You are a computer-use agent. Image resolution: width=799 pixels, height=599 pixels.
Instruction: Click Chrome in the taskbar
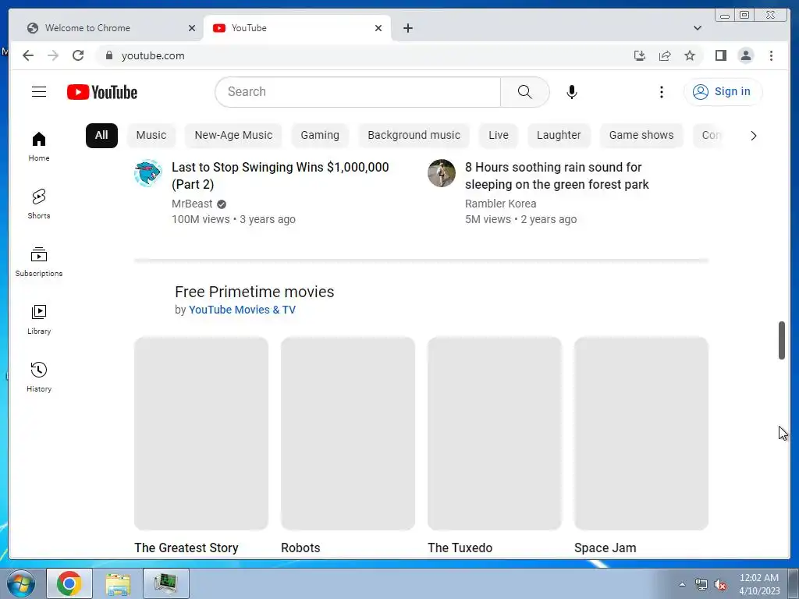[69, 583]
